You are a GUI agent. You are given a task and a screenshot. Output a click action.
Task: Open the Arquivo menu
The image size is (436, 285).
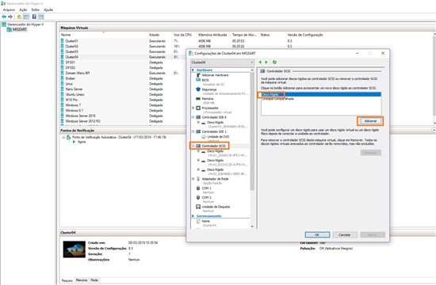[9, 9]
